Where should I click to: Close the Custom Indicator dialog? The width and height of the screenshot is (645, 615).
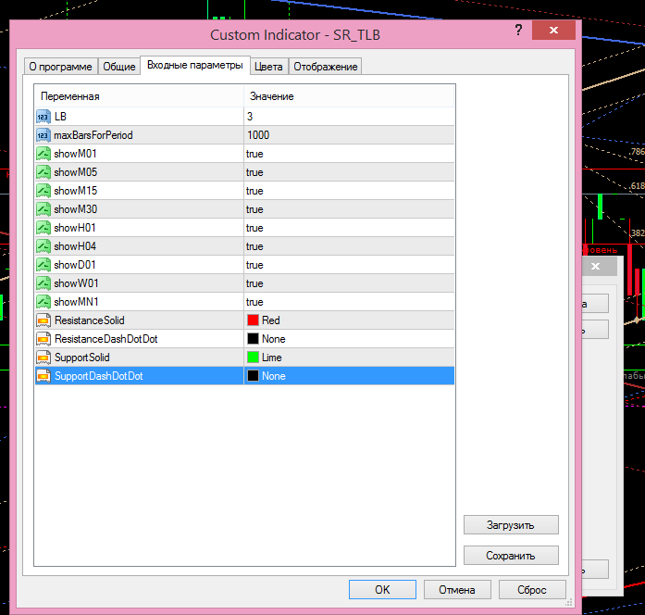[553, 30]
